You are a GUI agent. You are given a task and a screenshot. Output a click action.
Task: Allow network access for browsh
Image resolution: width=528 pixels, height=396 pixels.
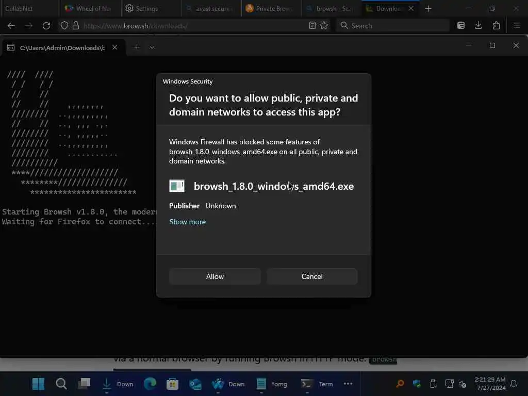pos(215,276)
